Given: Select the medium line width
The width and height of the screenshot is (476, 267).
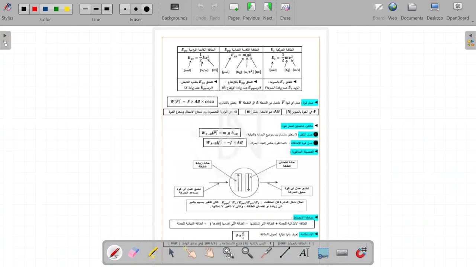Looking at the screenshot, I should click(x=96, y=9).
